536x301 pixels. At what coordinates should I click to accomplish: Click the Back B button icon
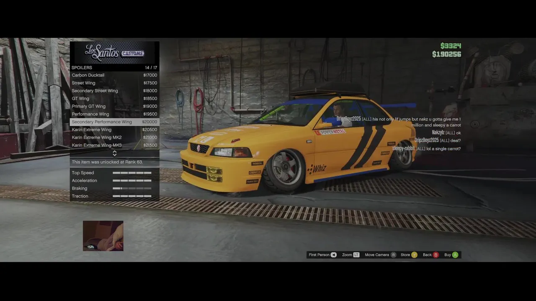436,255
